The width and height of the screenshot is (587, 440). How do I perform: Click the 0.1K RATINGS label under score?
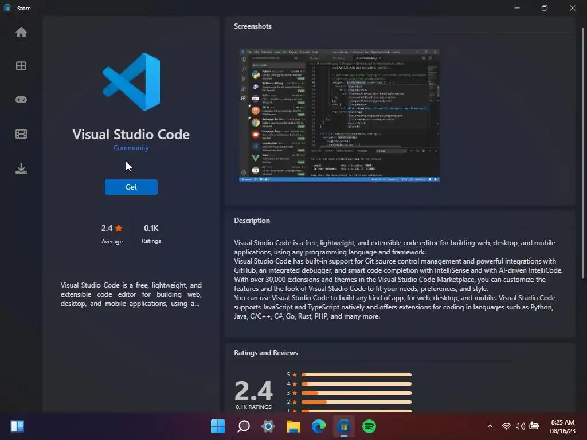click(253, 407)
